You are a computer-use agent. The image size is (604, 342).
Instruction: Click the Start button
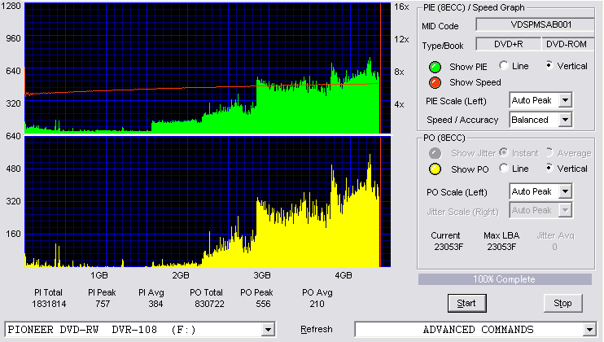pyautogui.click(x=467, y=304)
